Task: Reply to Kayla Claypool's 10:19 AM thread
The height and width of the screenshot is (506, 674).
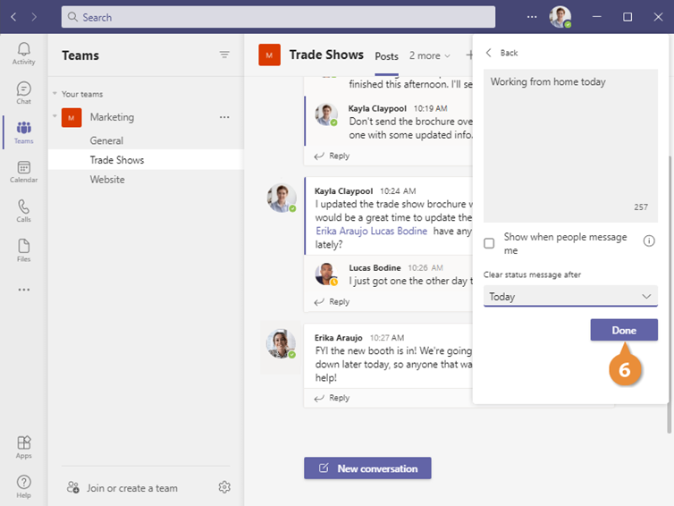Action: (x=332, y=156)
